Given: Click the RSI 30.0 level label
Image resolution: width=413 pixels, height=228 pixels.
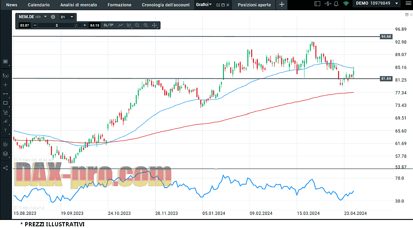Looking at the screenshot, I should pyautogui.click(x=399, y=201).
